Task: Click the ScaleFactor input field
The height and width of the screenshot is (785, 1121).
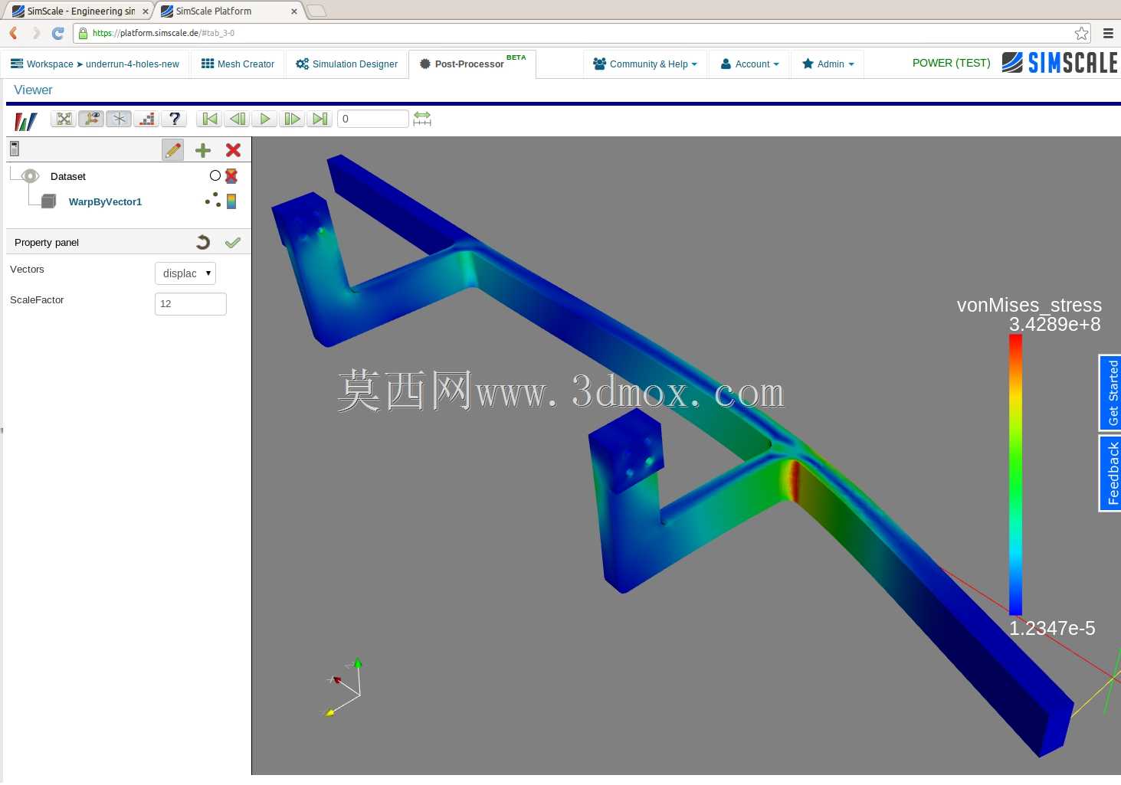Action: [191, 304]
